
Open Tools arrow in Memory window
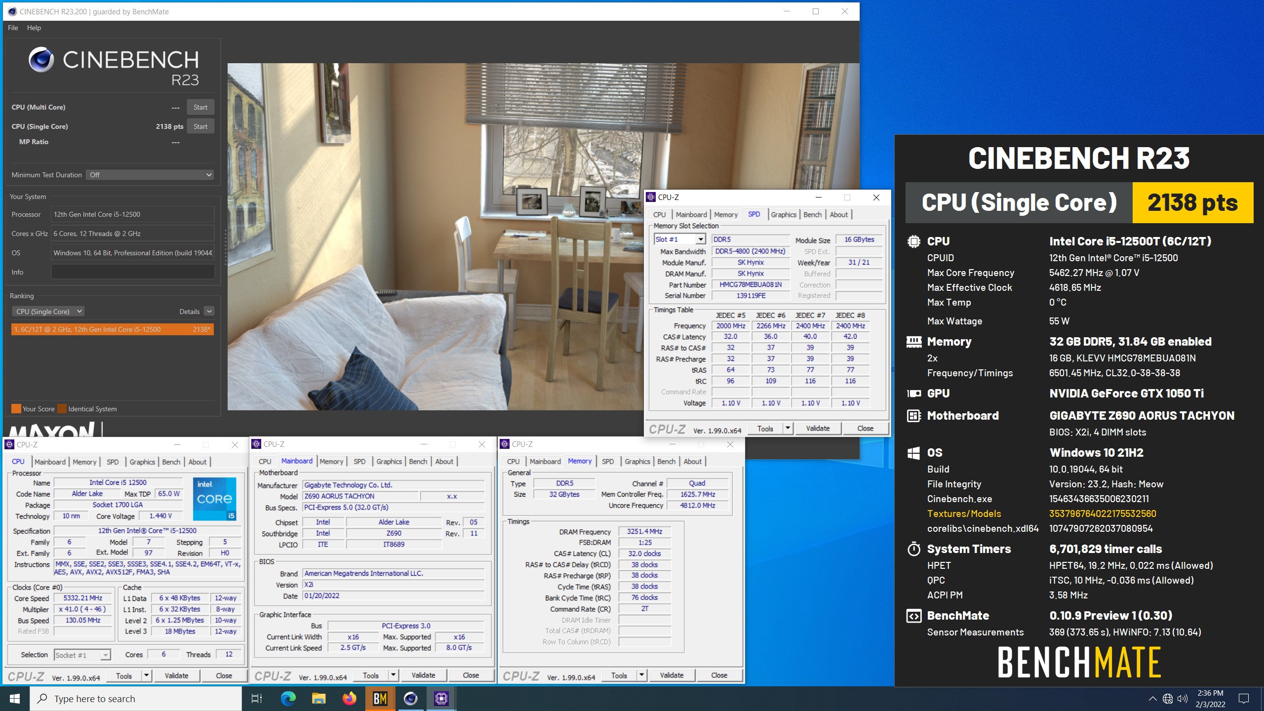pyautogui.click(x=642, y=675)
